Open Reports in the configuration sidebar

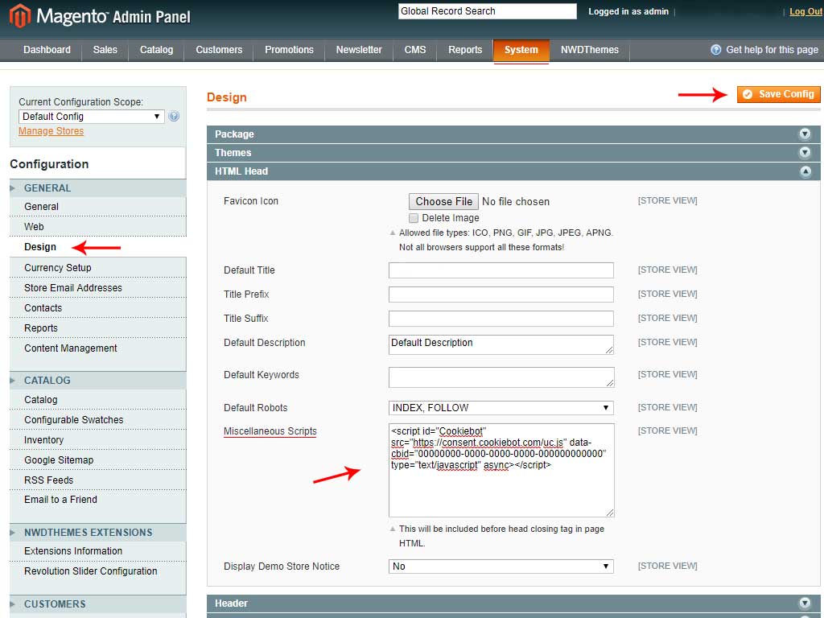(41, 328)
